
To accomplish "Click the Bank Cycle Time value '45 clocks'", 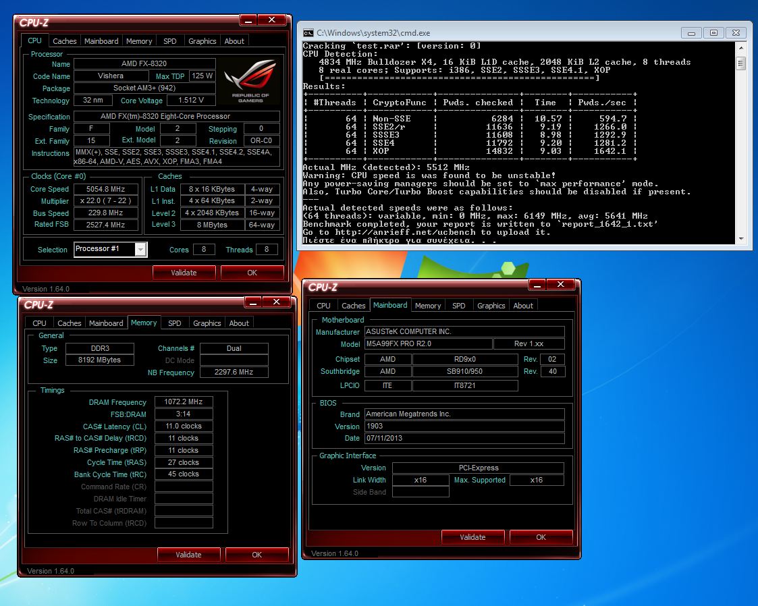I will (x=184, y=474).
